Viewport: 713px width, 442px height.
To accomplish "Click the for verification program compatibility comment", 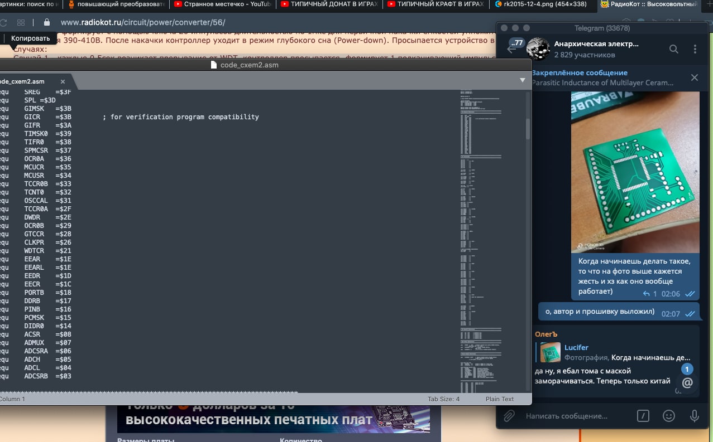I will point(181,117).
